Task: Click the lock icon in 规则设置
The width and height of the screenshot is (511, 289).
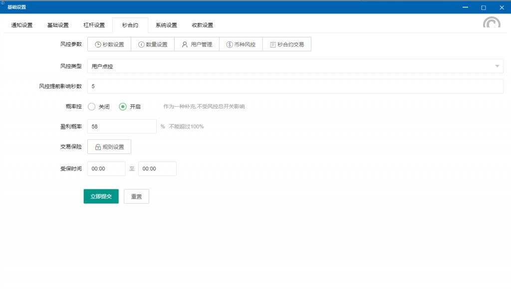Action: 98,147
